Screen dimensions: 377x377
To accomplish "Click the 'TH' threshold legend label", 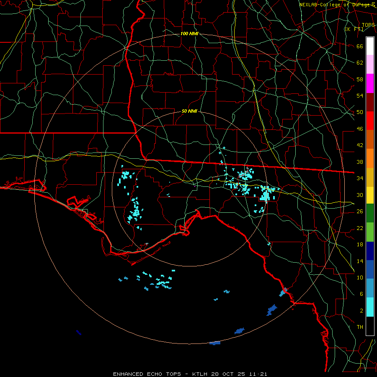I will click(x=360, y=327).
